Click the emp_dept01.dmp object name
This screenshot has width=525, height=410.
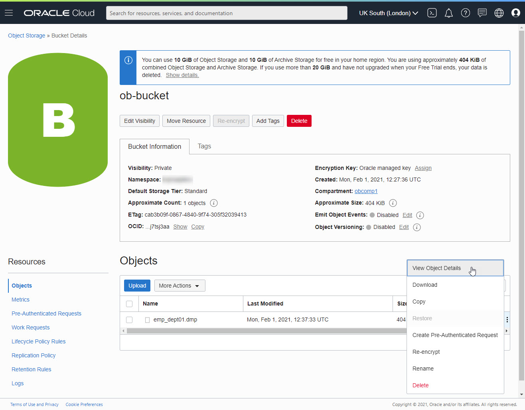[175, 320]
